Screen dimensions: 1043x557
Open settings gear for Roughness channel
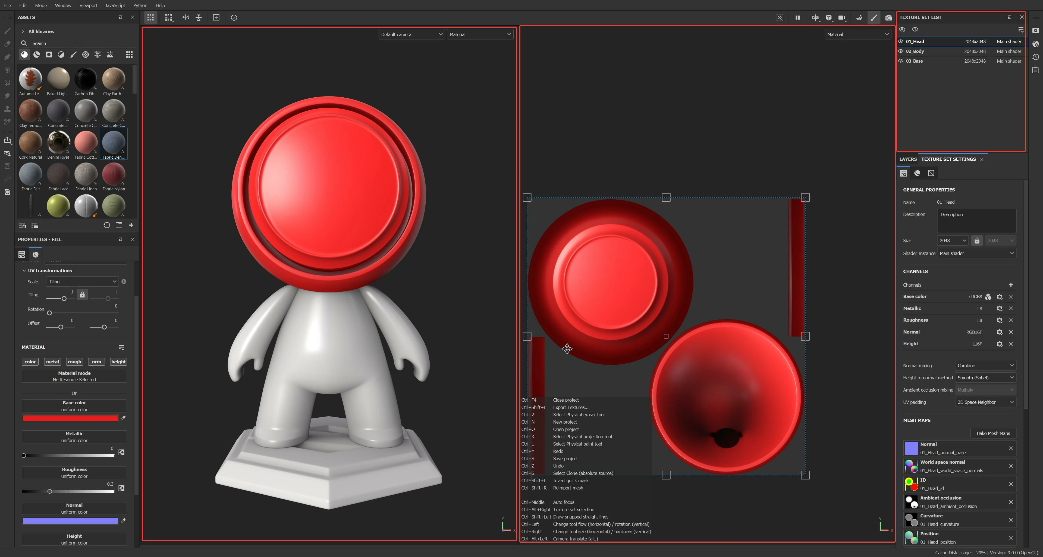(999, 320)
